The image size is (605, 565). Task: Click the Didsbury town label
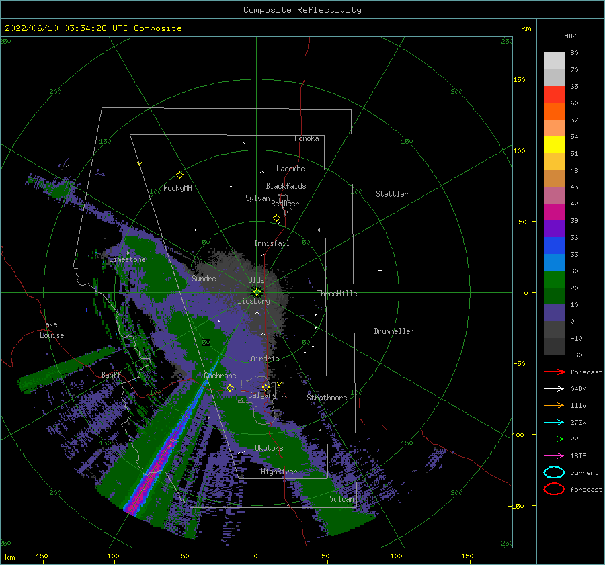253,301
